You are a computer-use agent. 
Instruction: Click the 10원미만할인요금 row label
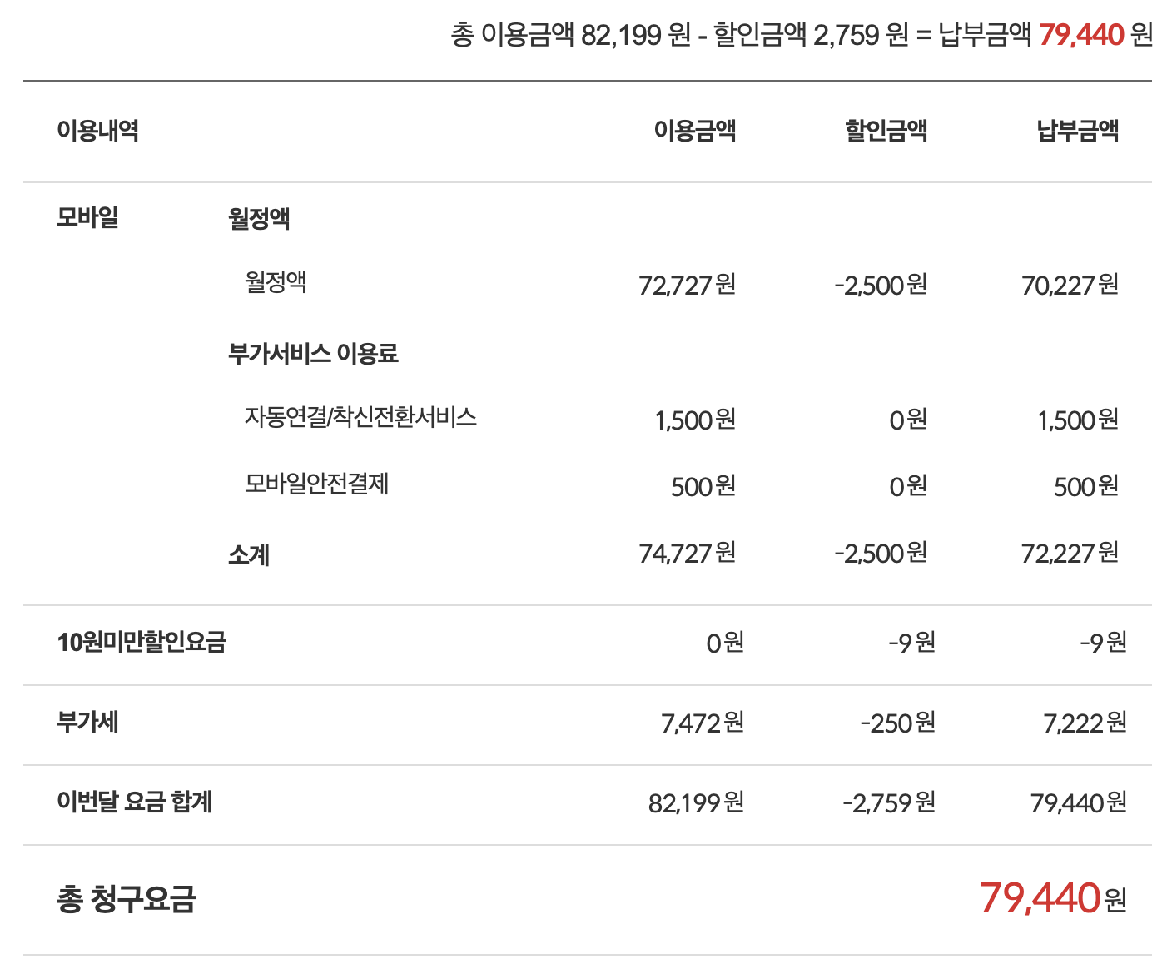pyautogui.click(x=142, y=642)
